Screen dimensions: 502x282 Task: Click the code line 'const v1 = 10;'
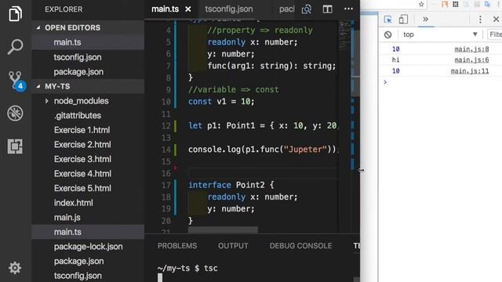tap(221, 102)
